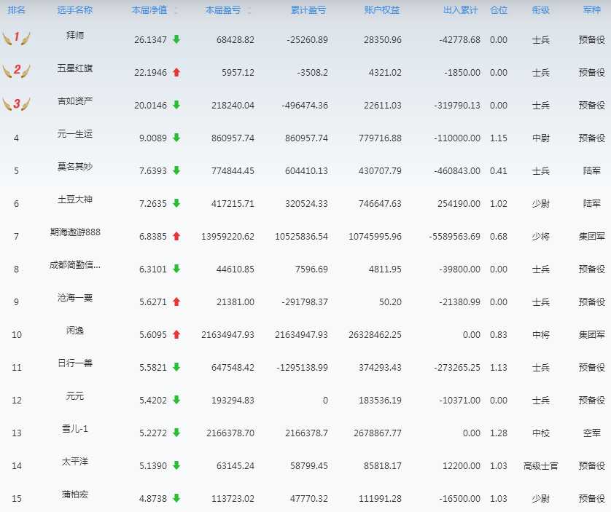611x512 pixels.
Task: Select position value 1.28
Action: (499, 433)
